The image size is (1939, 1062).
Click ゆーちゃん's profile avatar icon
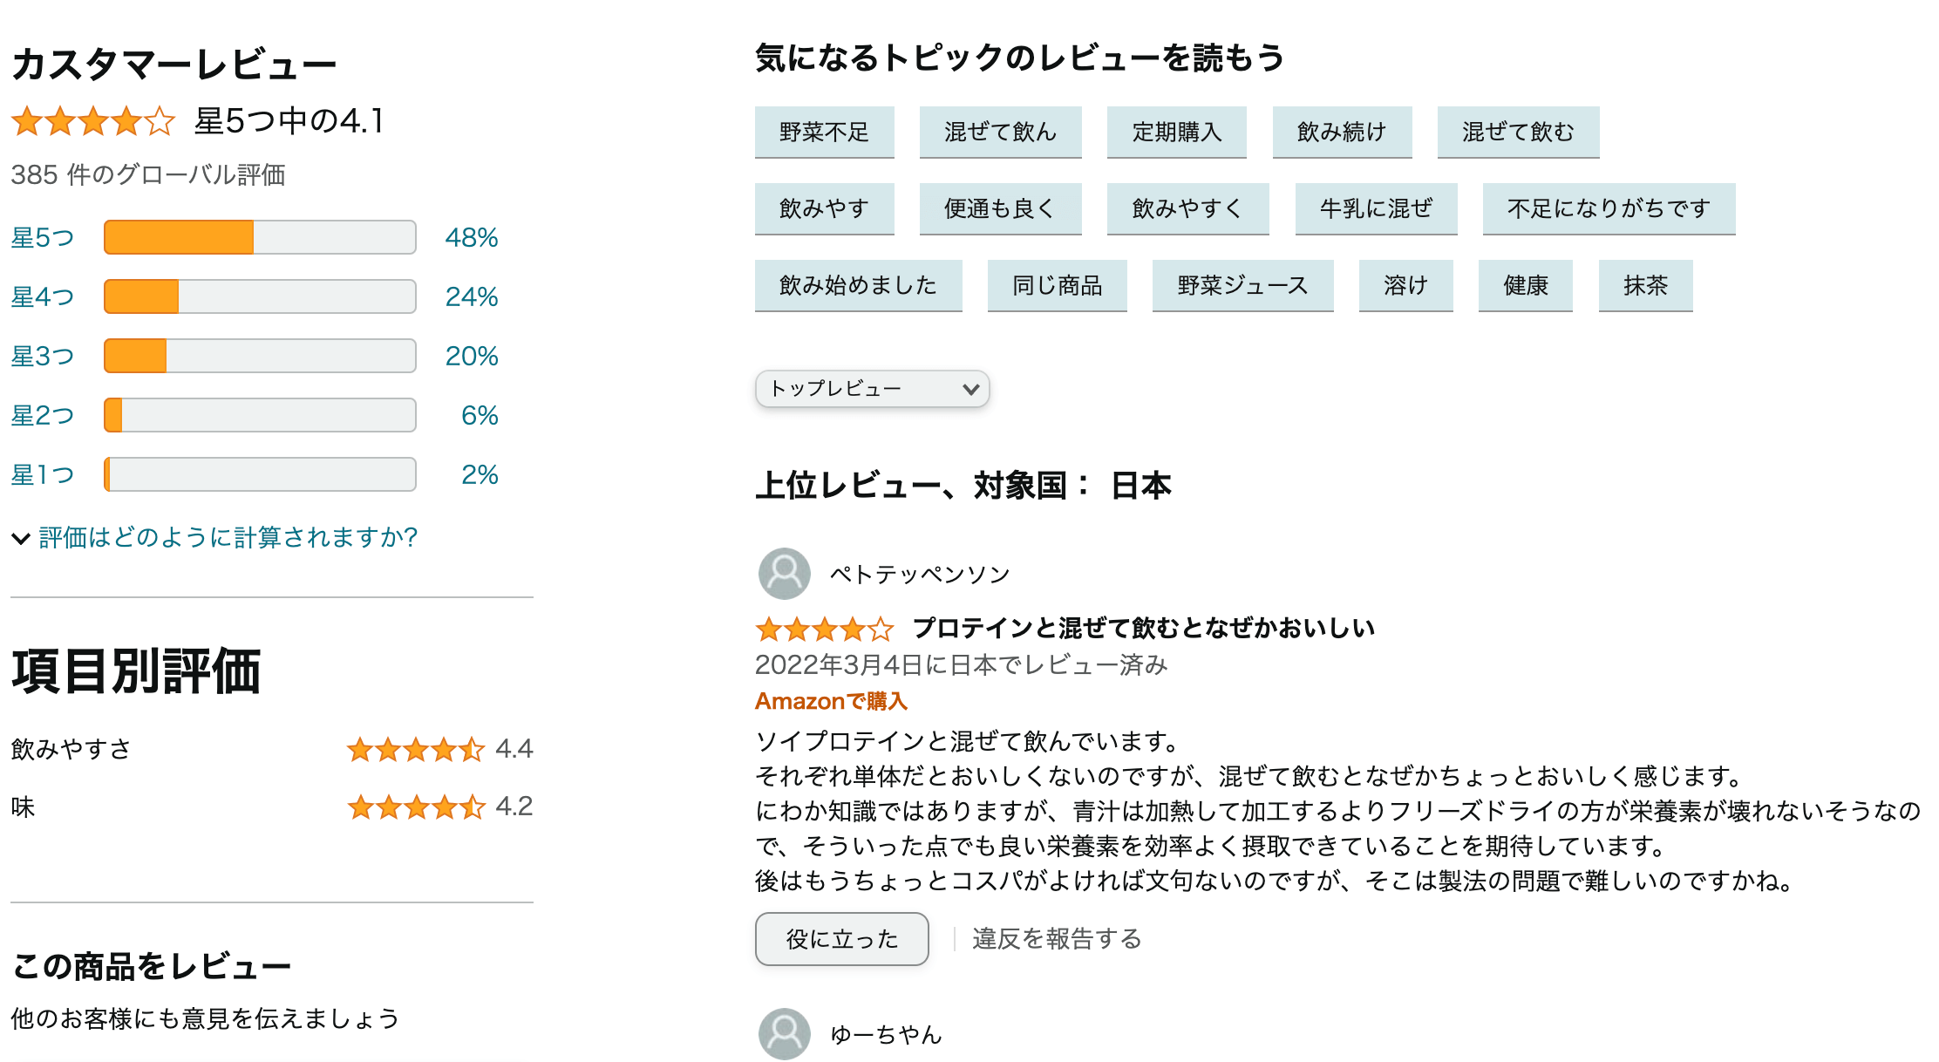coord(784,1033)
